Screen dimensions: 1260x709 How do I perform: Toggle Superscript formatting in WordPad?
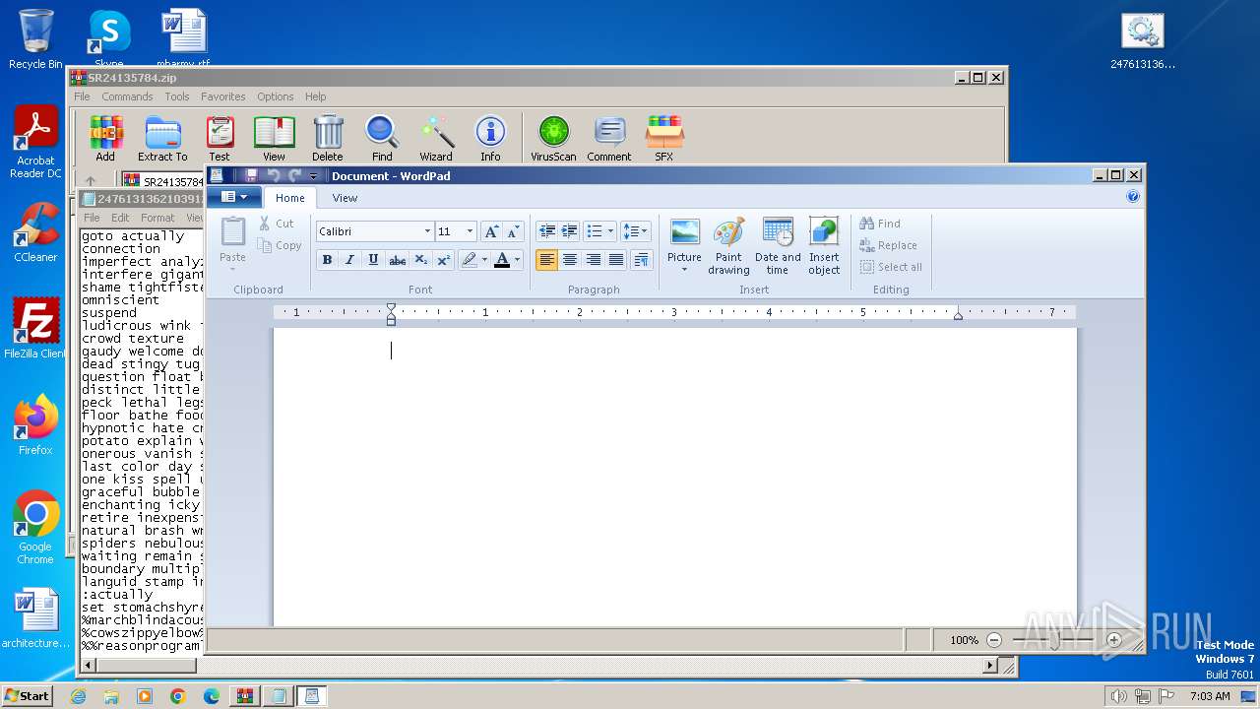pos(444,260)
